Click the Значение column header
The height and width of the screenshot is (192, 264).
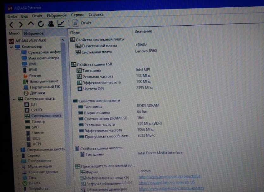[x=143, y=31]
